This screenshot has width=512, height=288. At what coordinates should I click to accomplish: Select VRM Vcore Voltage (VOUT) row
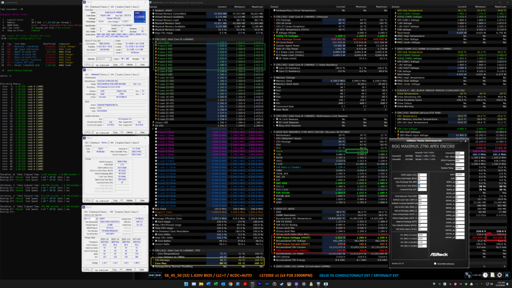pyautogui.click(x=330, y=237)
